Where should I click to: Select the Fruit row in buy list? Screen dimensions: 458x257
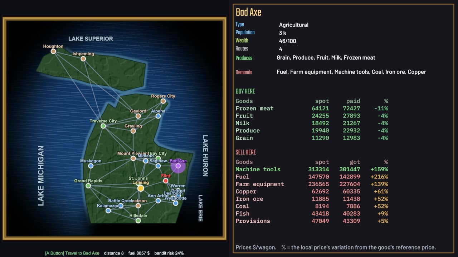312,116
